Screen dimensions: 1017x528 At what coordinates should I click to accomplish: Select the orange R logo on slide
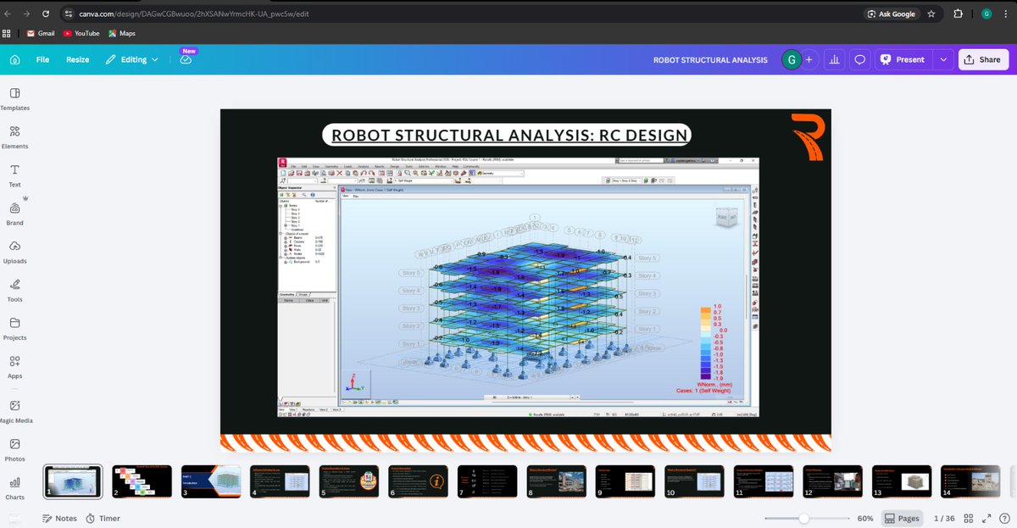(x=807, y=136)
